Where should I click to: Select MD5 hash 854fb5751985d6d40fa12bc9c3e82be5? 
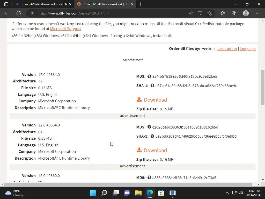coord(185,76)
